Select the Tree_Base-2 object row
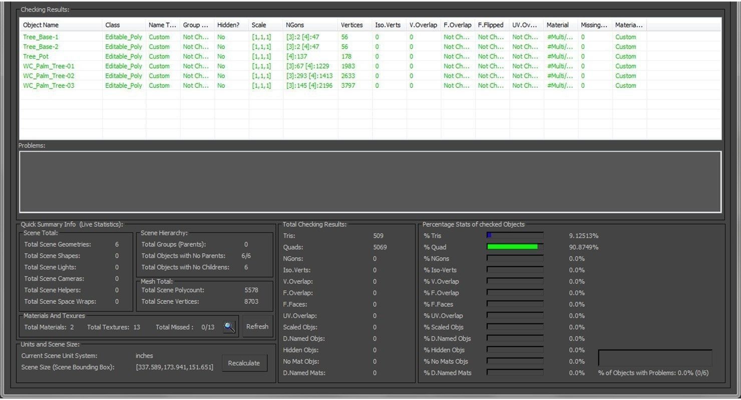Viewport: 741px width, 400px height. (370, 46)
